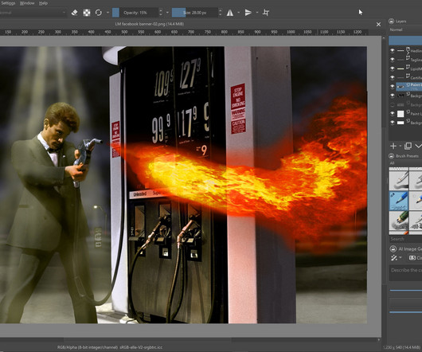Image resolution: width=422 pixels, height=352 pixels.
Task: Add a new layer with plus icon
Action: [x=393, y=146]
